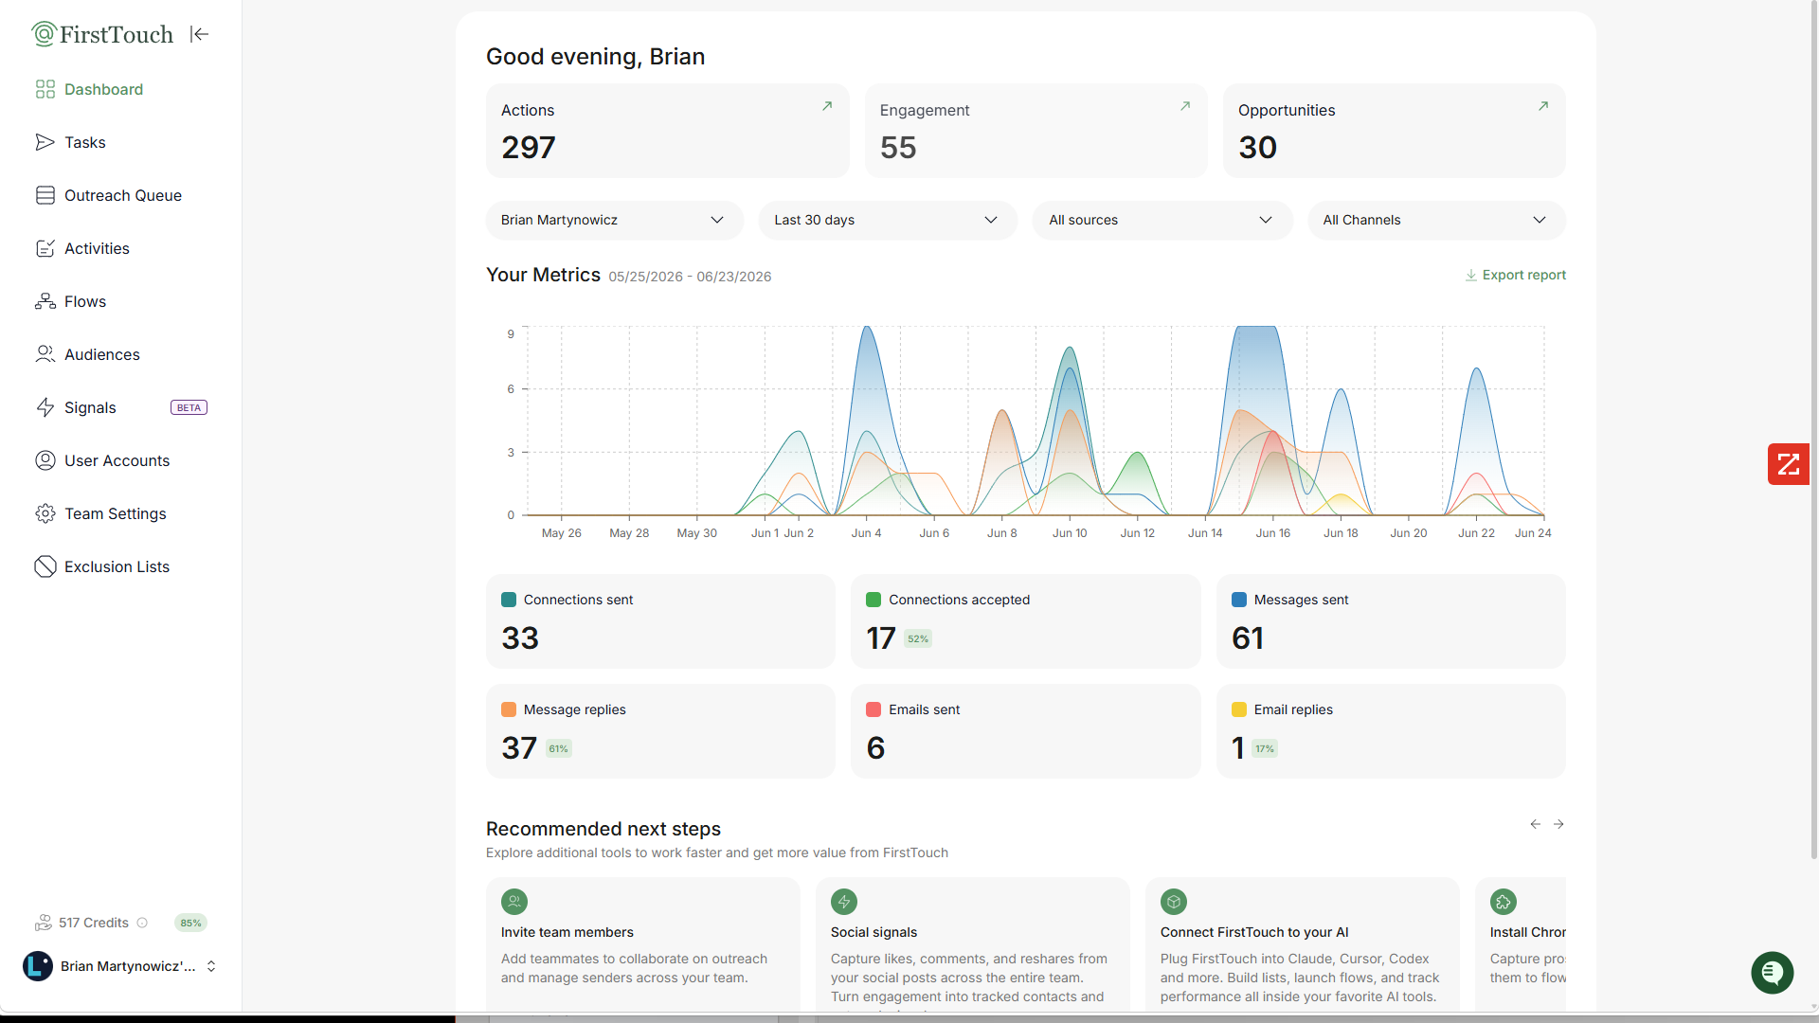Click the User Accounts person icon

(x=45, y=460)
